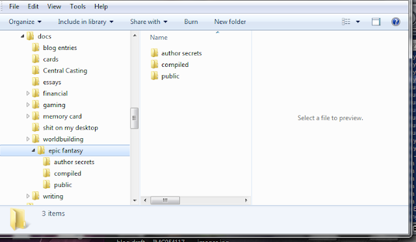Viewport: 416px width, 242px height.
Task: Select blog entries folder icon in tree
Action: (36, 47)
